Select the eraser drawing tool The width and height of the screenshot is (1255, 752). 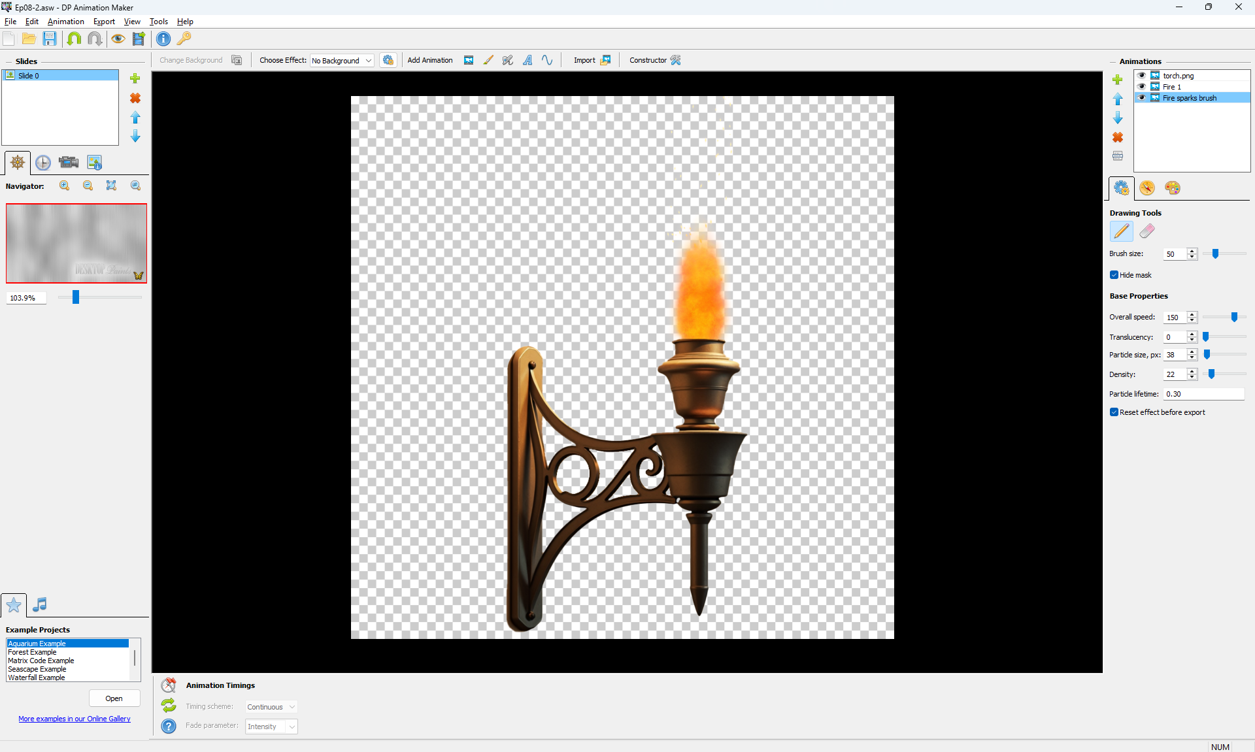[x=1146, y=231]
